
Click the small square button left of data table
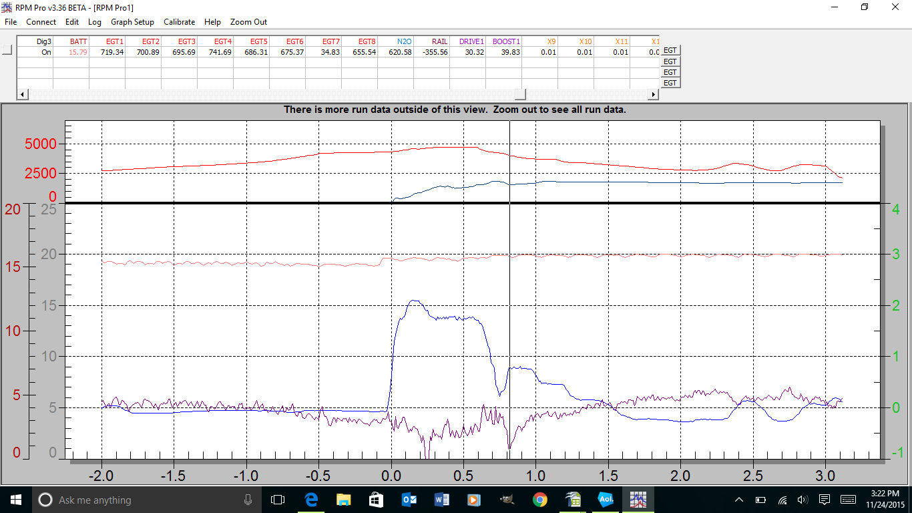[7, 50]
